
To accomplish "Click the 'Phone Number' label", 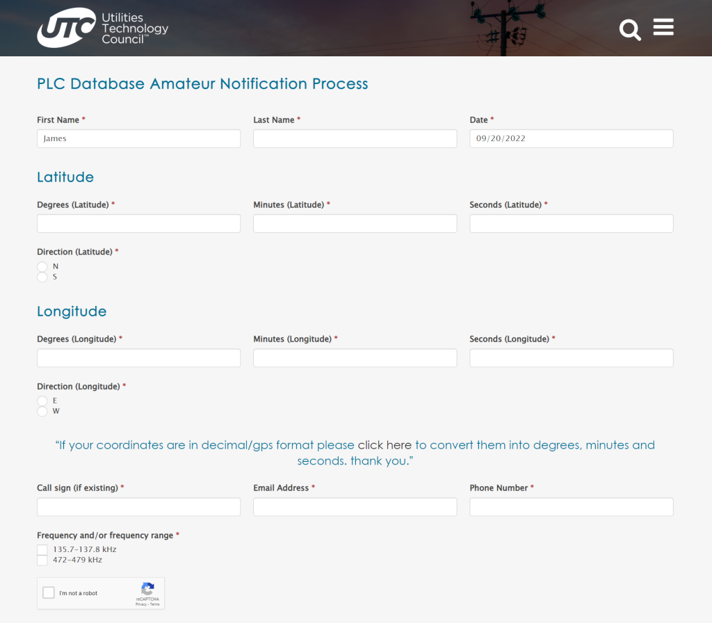I will click(499, 488).
